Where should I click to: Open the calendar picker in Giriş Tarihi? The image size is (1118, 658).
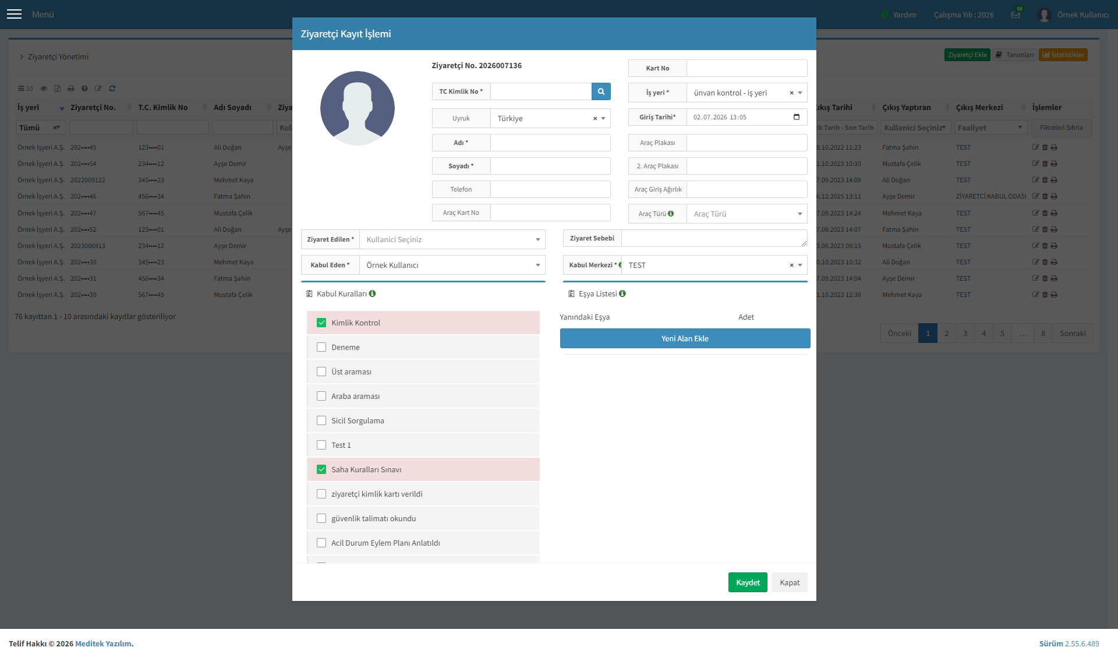pyautogui.click(x=797, y=117)
